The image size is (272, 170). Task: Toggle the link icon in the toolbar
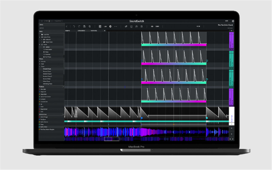click(126, 27)
